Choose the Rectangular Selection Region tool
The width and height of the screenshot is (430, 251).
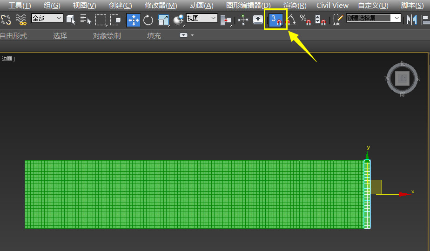click(101, 20)
